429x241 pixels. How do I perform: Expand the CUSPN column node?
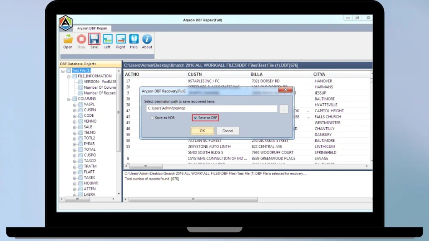coord(75,110)
